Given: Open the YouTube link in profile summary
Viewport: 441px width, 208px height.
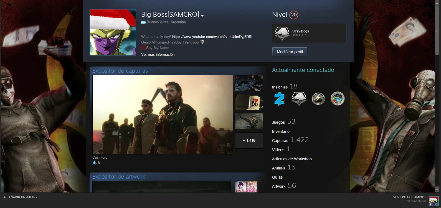Looking at the screenshot, I should 212,37.
